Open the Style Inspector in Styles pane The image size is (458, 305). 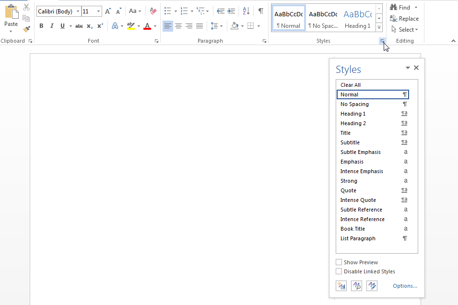356,286
